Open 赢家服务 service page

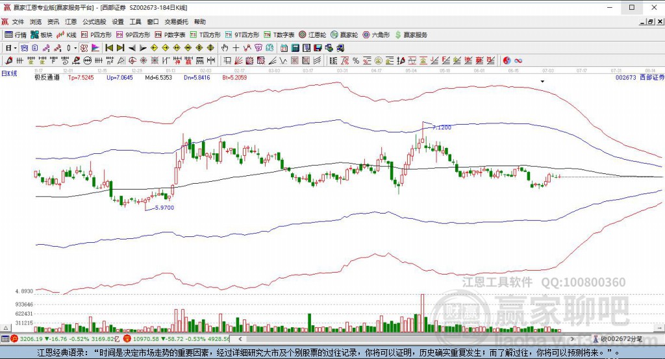(x=411, y=35)
